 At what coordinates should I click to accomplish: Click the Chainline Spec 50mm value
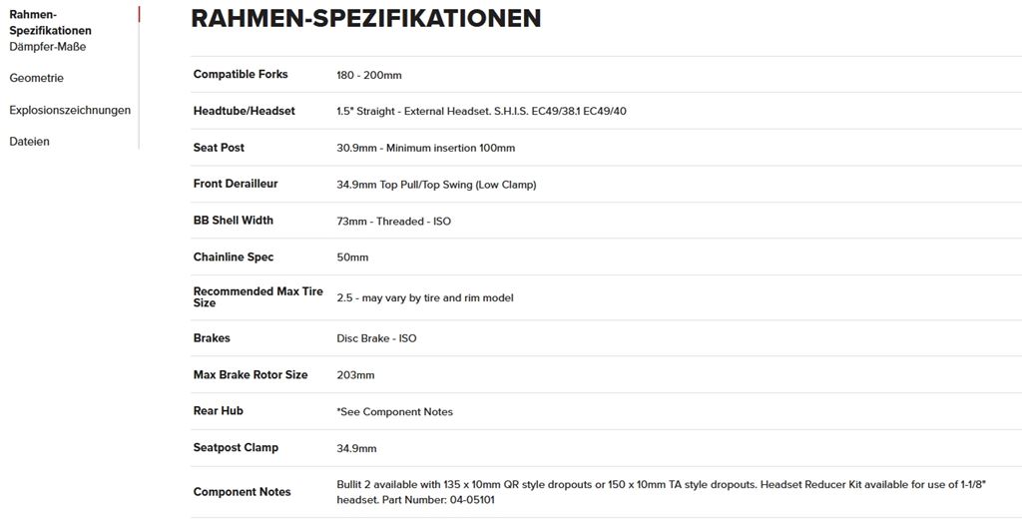pos(352,258)
